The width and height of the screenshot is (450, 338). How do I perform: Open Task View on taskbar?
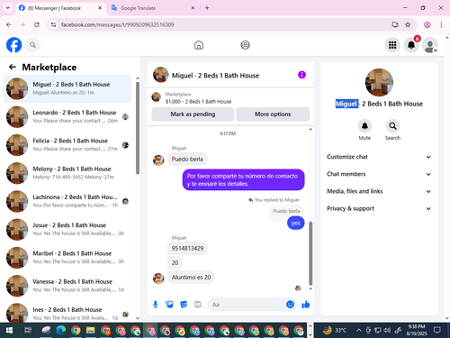(28, 331)
